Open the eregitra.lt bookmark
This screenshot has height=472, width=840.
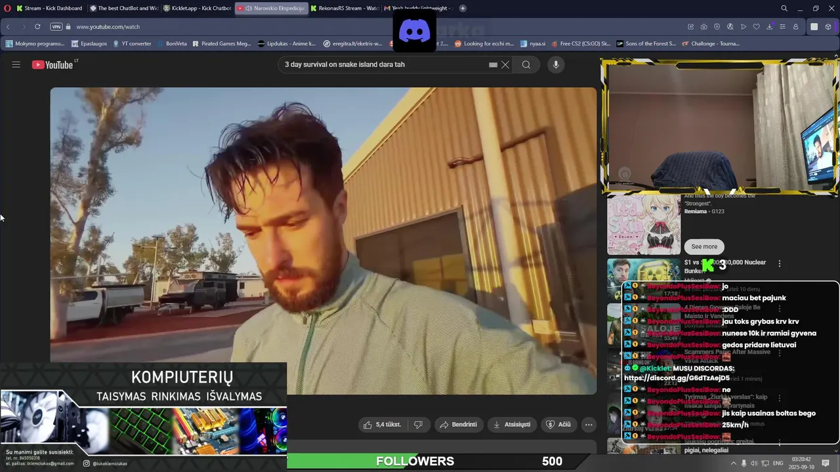(353, 44)
